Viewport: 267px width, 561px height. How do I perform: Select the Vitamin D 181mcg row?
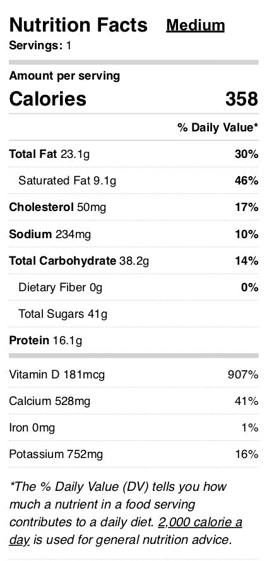(133, 375)
